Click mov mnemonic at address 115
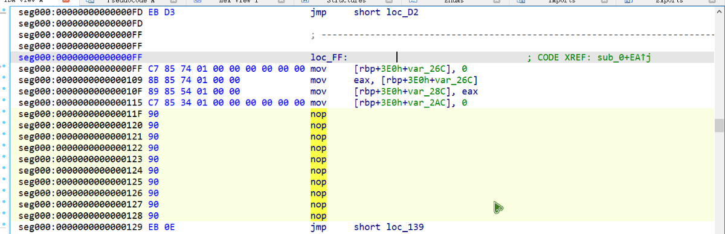The width and height of the screenshot is (725, 234). 318,103
